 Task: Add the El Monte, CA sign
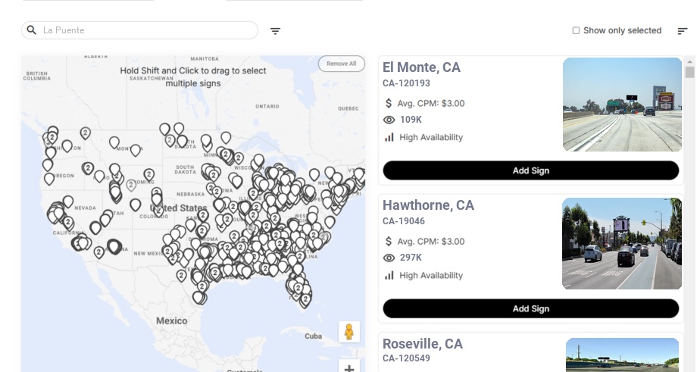[x=530, y=170]
